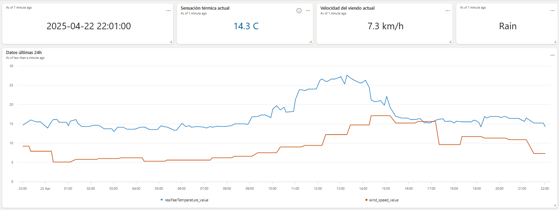Click the blue realFeelTemperature legend marker
The width and height of the screenshot is (559, 210).
pos(162,200)
